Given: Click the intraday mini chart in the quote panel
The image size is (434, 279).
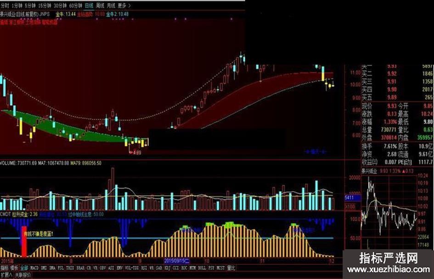Looking at the screenshot, I should (x=389, y=211).
